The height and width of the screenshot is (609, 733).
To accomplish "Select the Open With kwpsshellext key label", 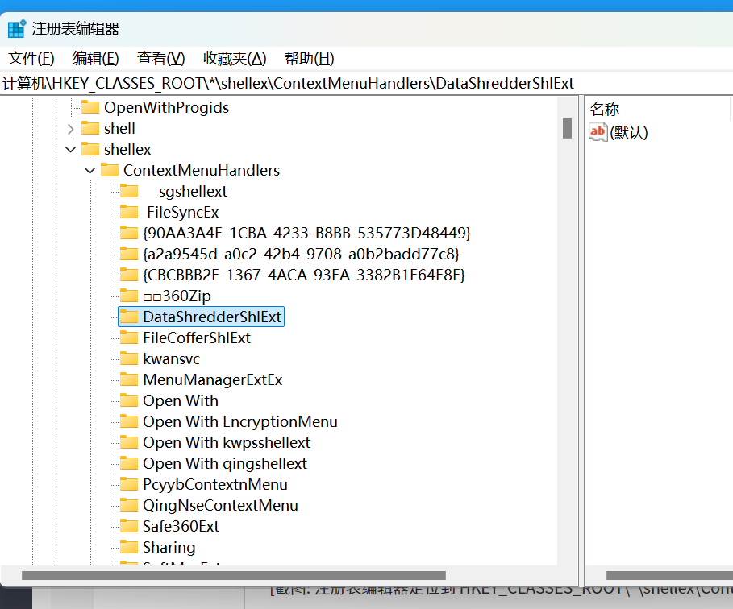I will [x=227, y=443].
